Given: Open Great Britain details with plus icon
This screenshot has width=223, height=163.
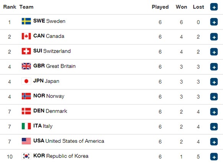Looking at the screenshot, I should click(214, 67).
